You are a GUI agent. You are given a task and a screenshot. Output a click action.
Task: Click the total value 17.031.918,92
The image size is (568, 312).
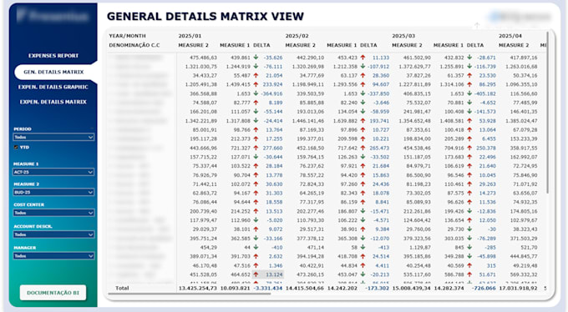pyautogui.click(x=518, y=288)
